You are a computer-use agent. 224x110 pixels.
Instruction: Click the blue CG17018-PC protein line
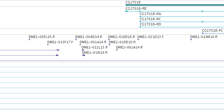[213, 33]
